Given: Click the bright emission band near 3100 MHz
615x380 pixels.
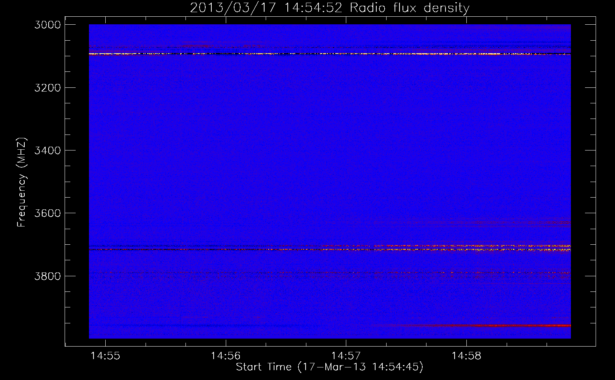Looking at the screenshot, I should point(330,54).
